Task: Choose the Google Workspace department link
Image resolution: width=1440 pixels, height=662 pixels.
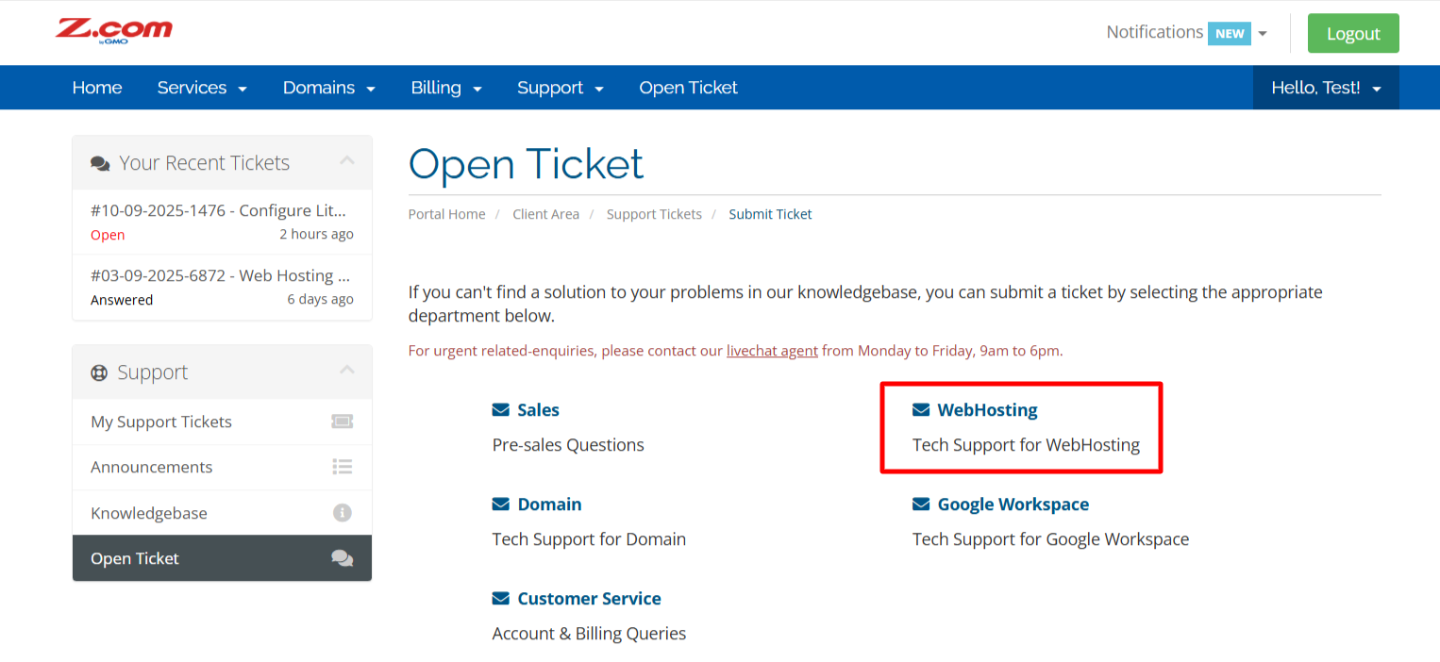Action: pos(1013,505)
